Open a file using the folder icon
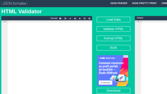The width and height of the screenshot is (167, 94). point(60,19)
